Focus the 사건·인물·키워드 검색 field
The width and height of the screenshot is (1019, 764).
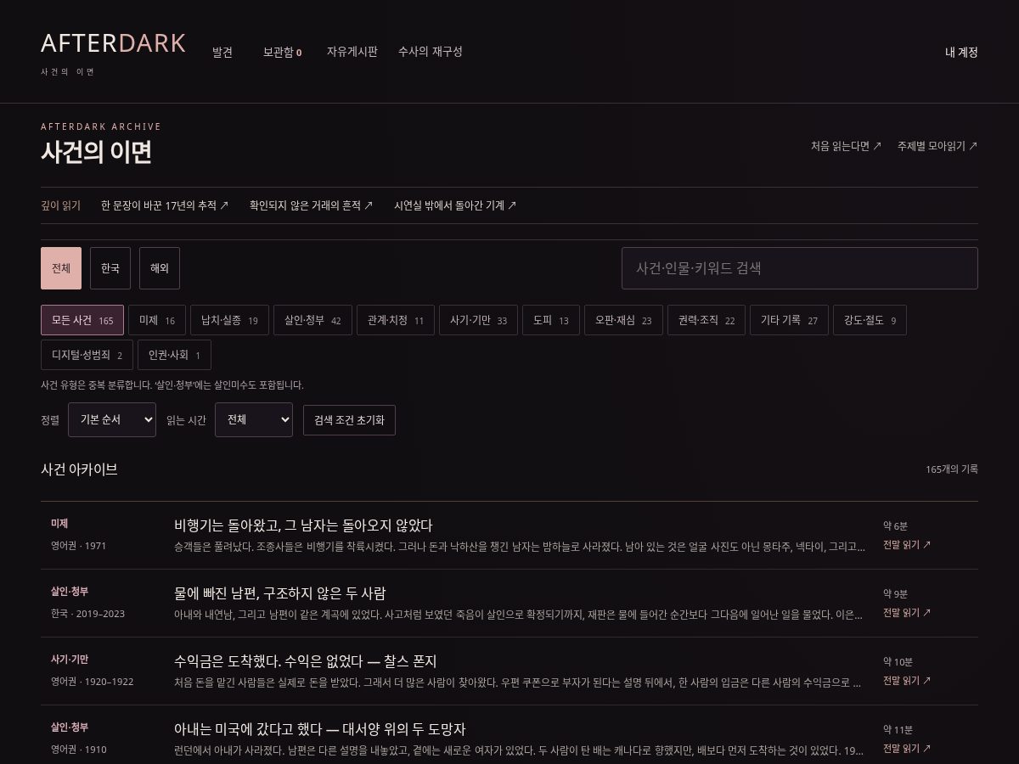point(800,268)
